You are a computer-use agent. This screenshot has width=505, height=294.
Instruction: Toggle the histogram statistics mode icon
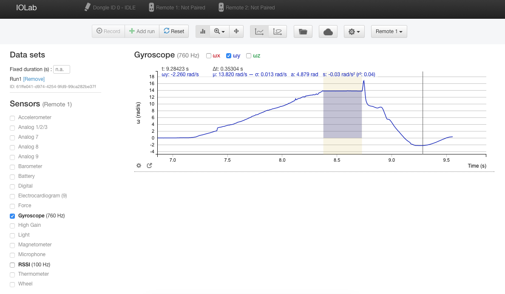tap(203, 31)
